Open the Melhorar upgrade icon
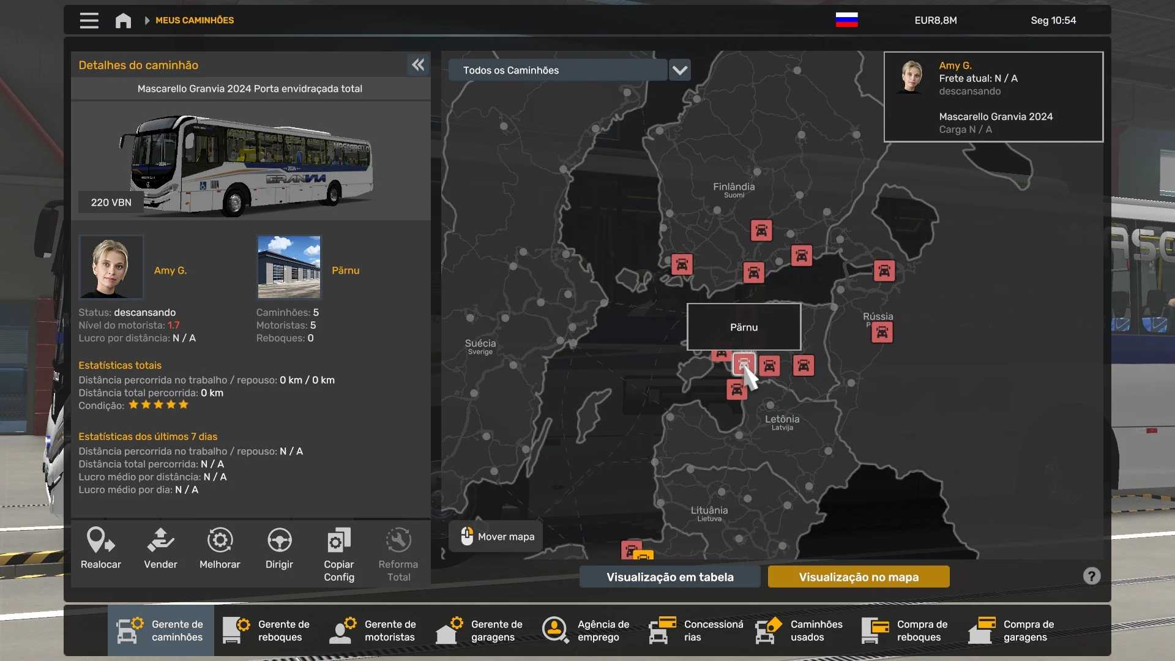 (x=220, y=540)
